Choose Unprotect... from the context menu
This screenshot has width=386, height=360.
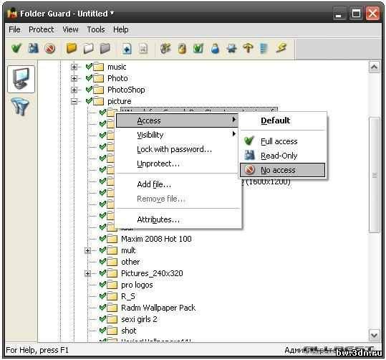click(x=177, y=164)
